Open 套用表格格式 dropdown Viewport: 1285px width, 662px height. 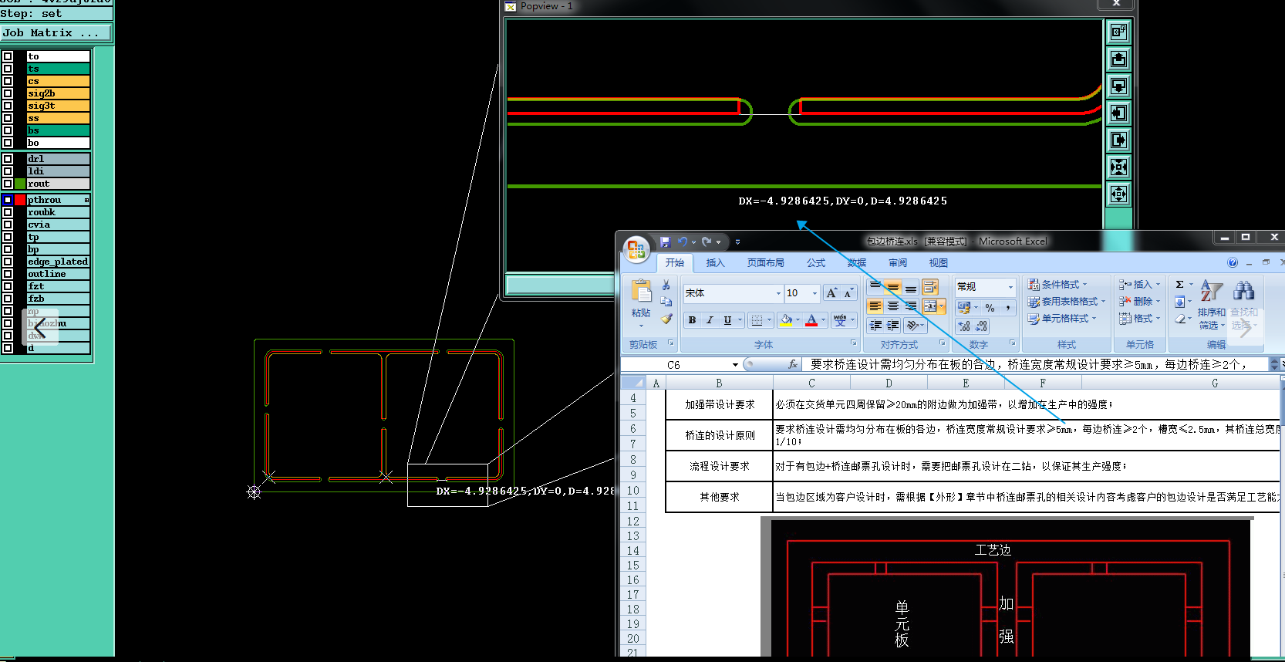tap(1067, 302)
